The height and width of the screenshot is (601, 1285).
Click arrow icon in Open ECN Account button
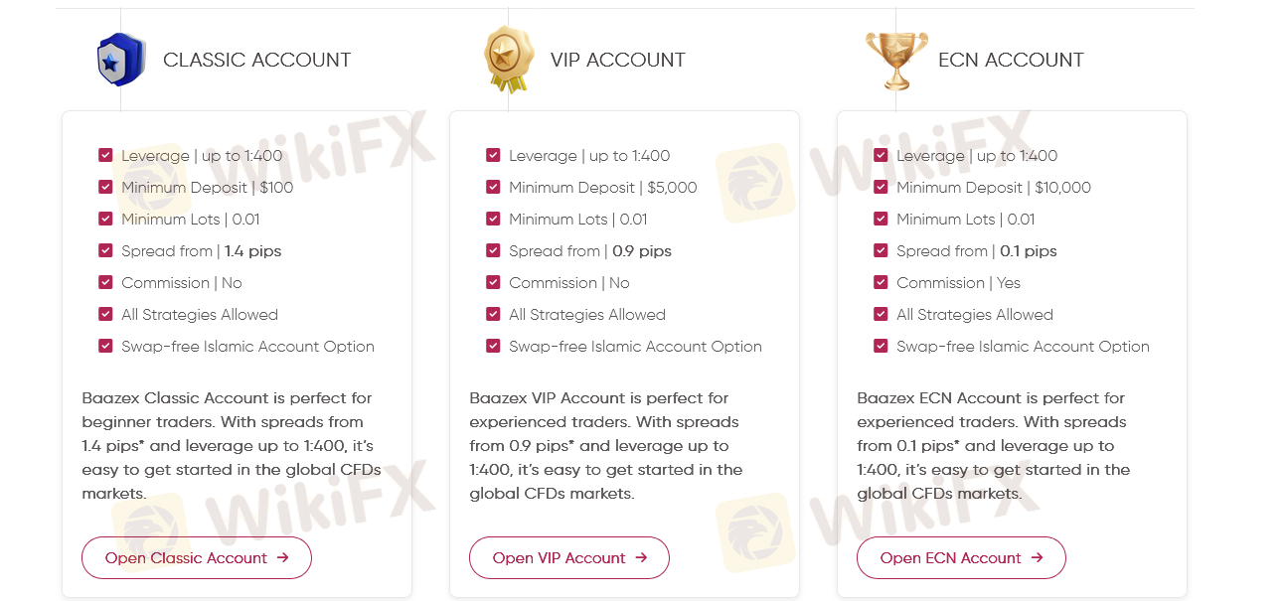1038,558
